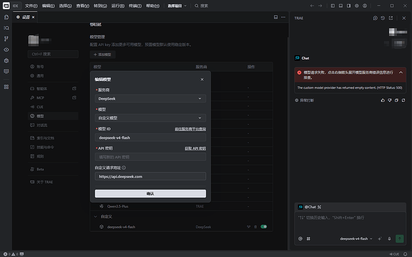Screen dimensions: 412x257
Task: Retry the failed chat response
Action: [x=403, y=100]
